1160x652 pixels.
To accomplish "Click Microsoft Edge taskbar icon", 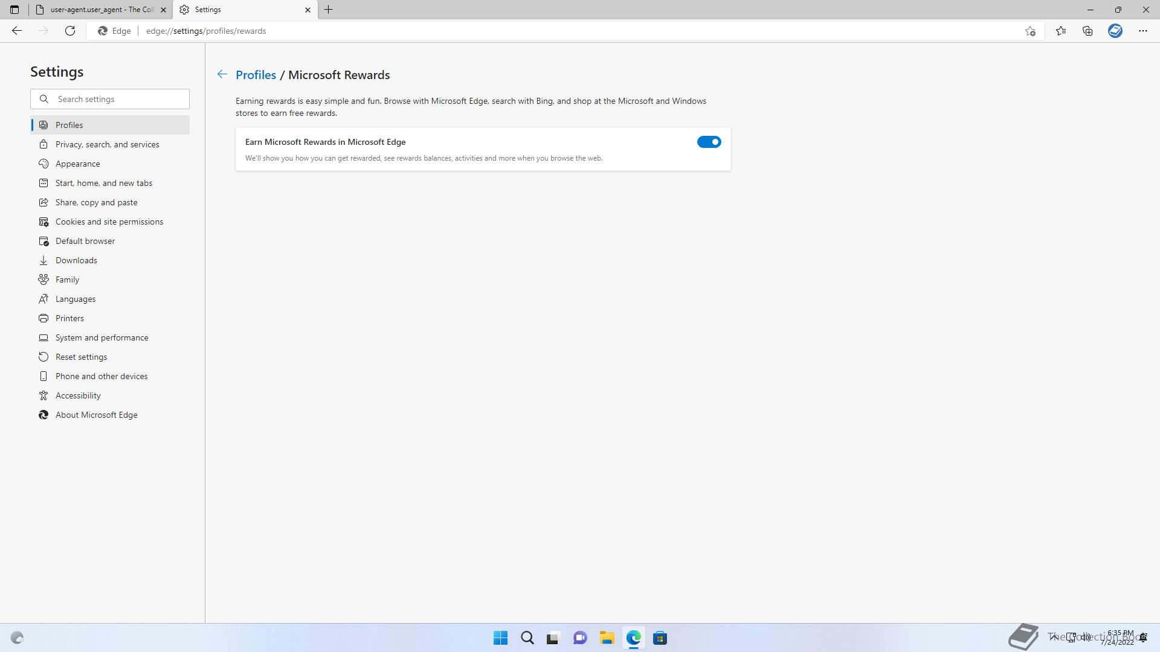I will [x=633, y=638].
